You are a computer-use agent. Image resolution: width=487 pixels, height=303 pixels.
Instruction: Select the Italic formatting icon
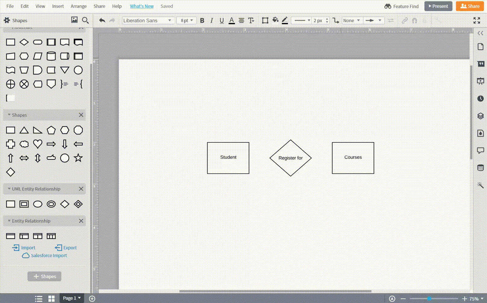click(212, 20)
